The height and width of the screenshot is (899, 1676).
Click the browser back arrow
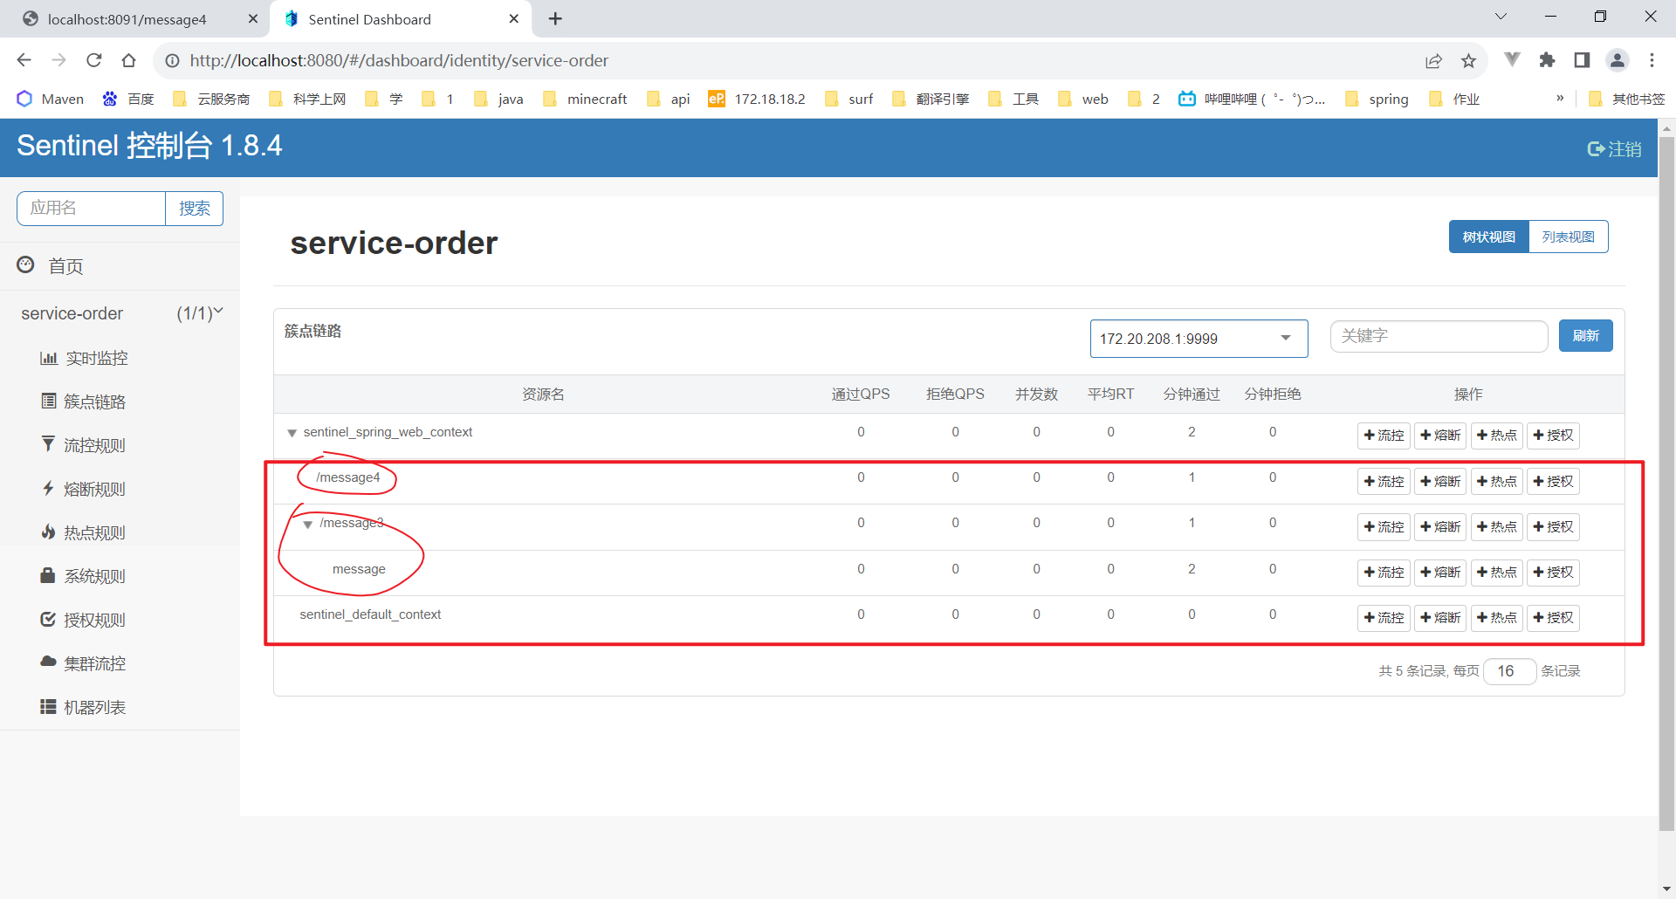click(24, 60)
